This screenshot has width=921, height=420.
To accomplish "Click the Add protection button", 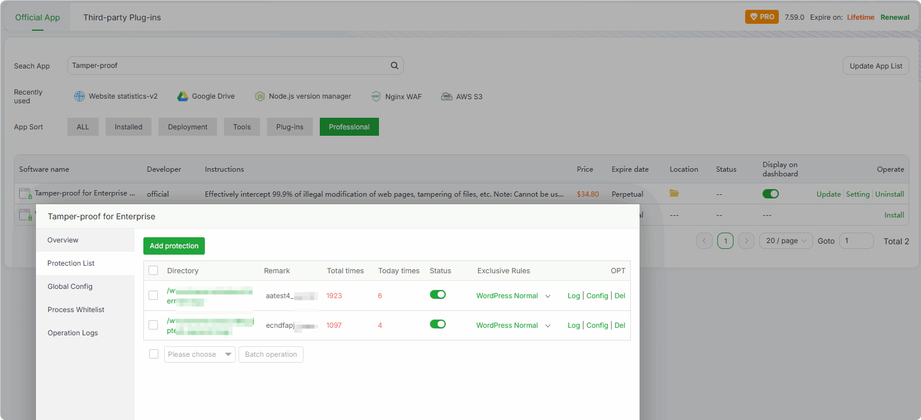I will (x=174, y=246).
